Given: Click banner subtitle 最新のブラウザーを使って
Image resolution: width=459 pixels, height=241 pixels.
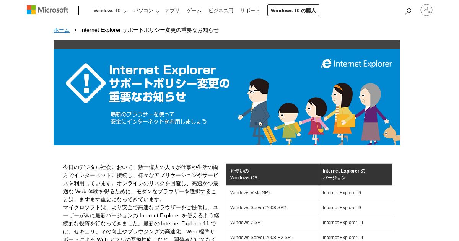Looking at the screenshot, I should (142, 114).
